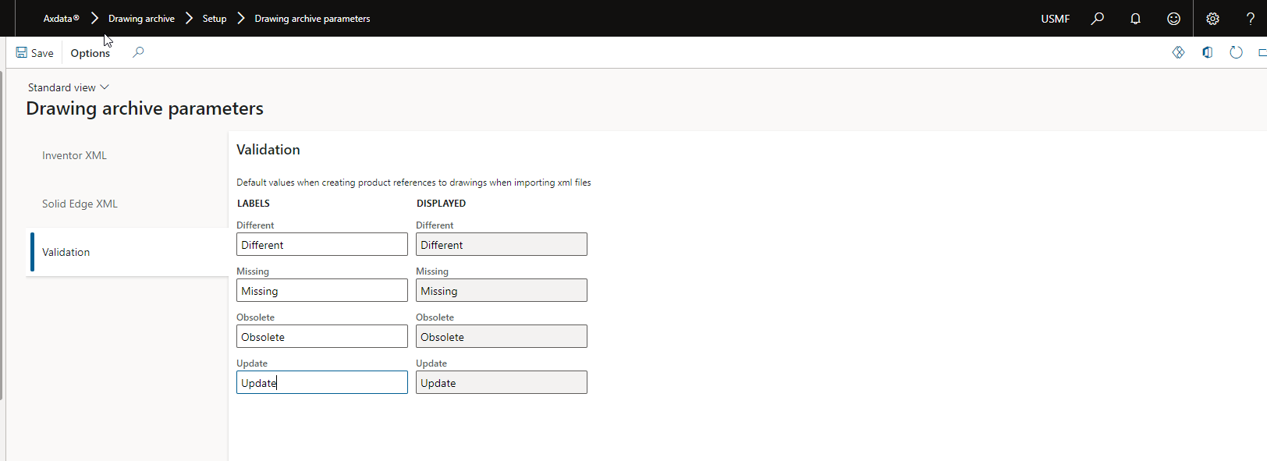The width and height of the screenshot is (1267, 461).
Task: Refresh the page
Action: click(1236, 52)
